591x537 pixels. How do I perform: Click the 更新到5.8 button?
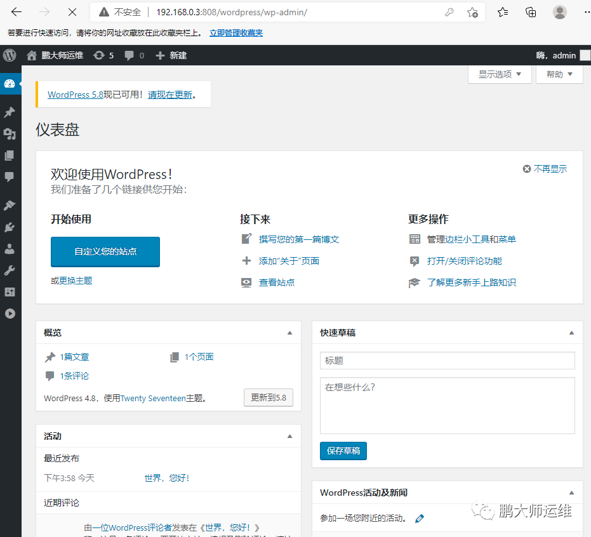[x=269, y=397]
